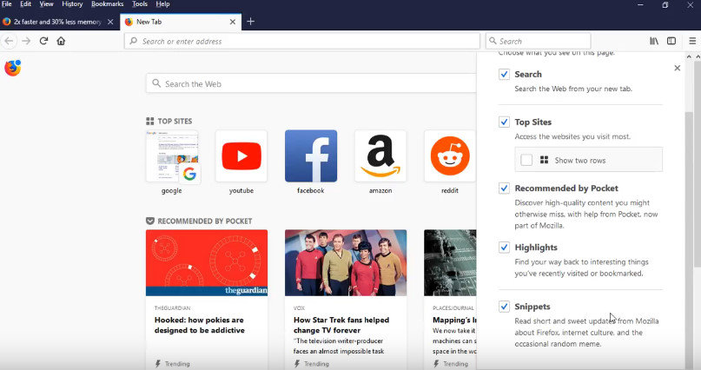This screenshot has width=701, height=370.
Task: Open the Tools menu
Action: tap(140, 4)
